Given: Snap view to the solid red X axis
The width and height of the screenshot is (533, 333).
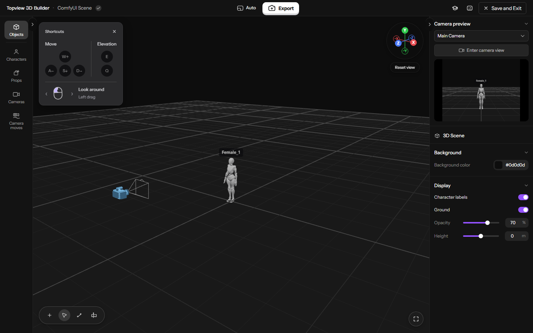Looking at the screenshot, I should (413, 43).
